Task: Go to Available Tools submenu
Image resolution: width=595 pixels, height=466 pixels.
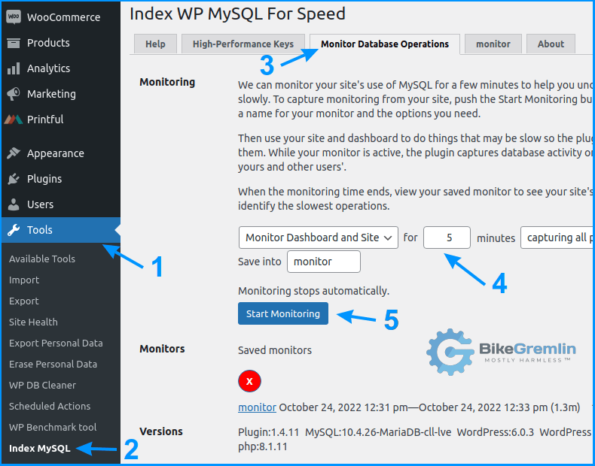Action: tap(42, 259)
